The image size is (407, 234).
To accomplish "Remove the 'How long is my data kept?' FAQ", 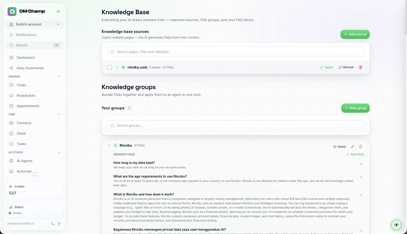I will click(x=361, y=164).
